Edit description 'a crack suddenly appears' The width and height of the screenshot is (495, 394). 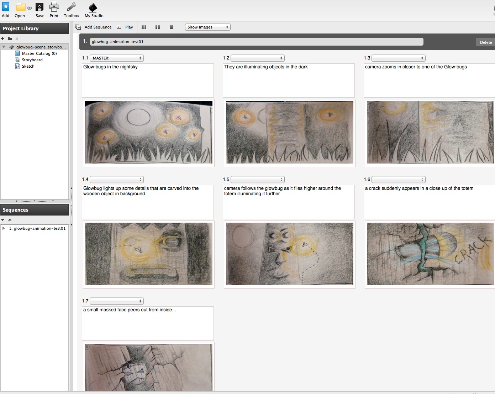coord(429,202)
